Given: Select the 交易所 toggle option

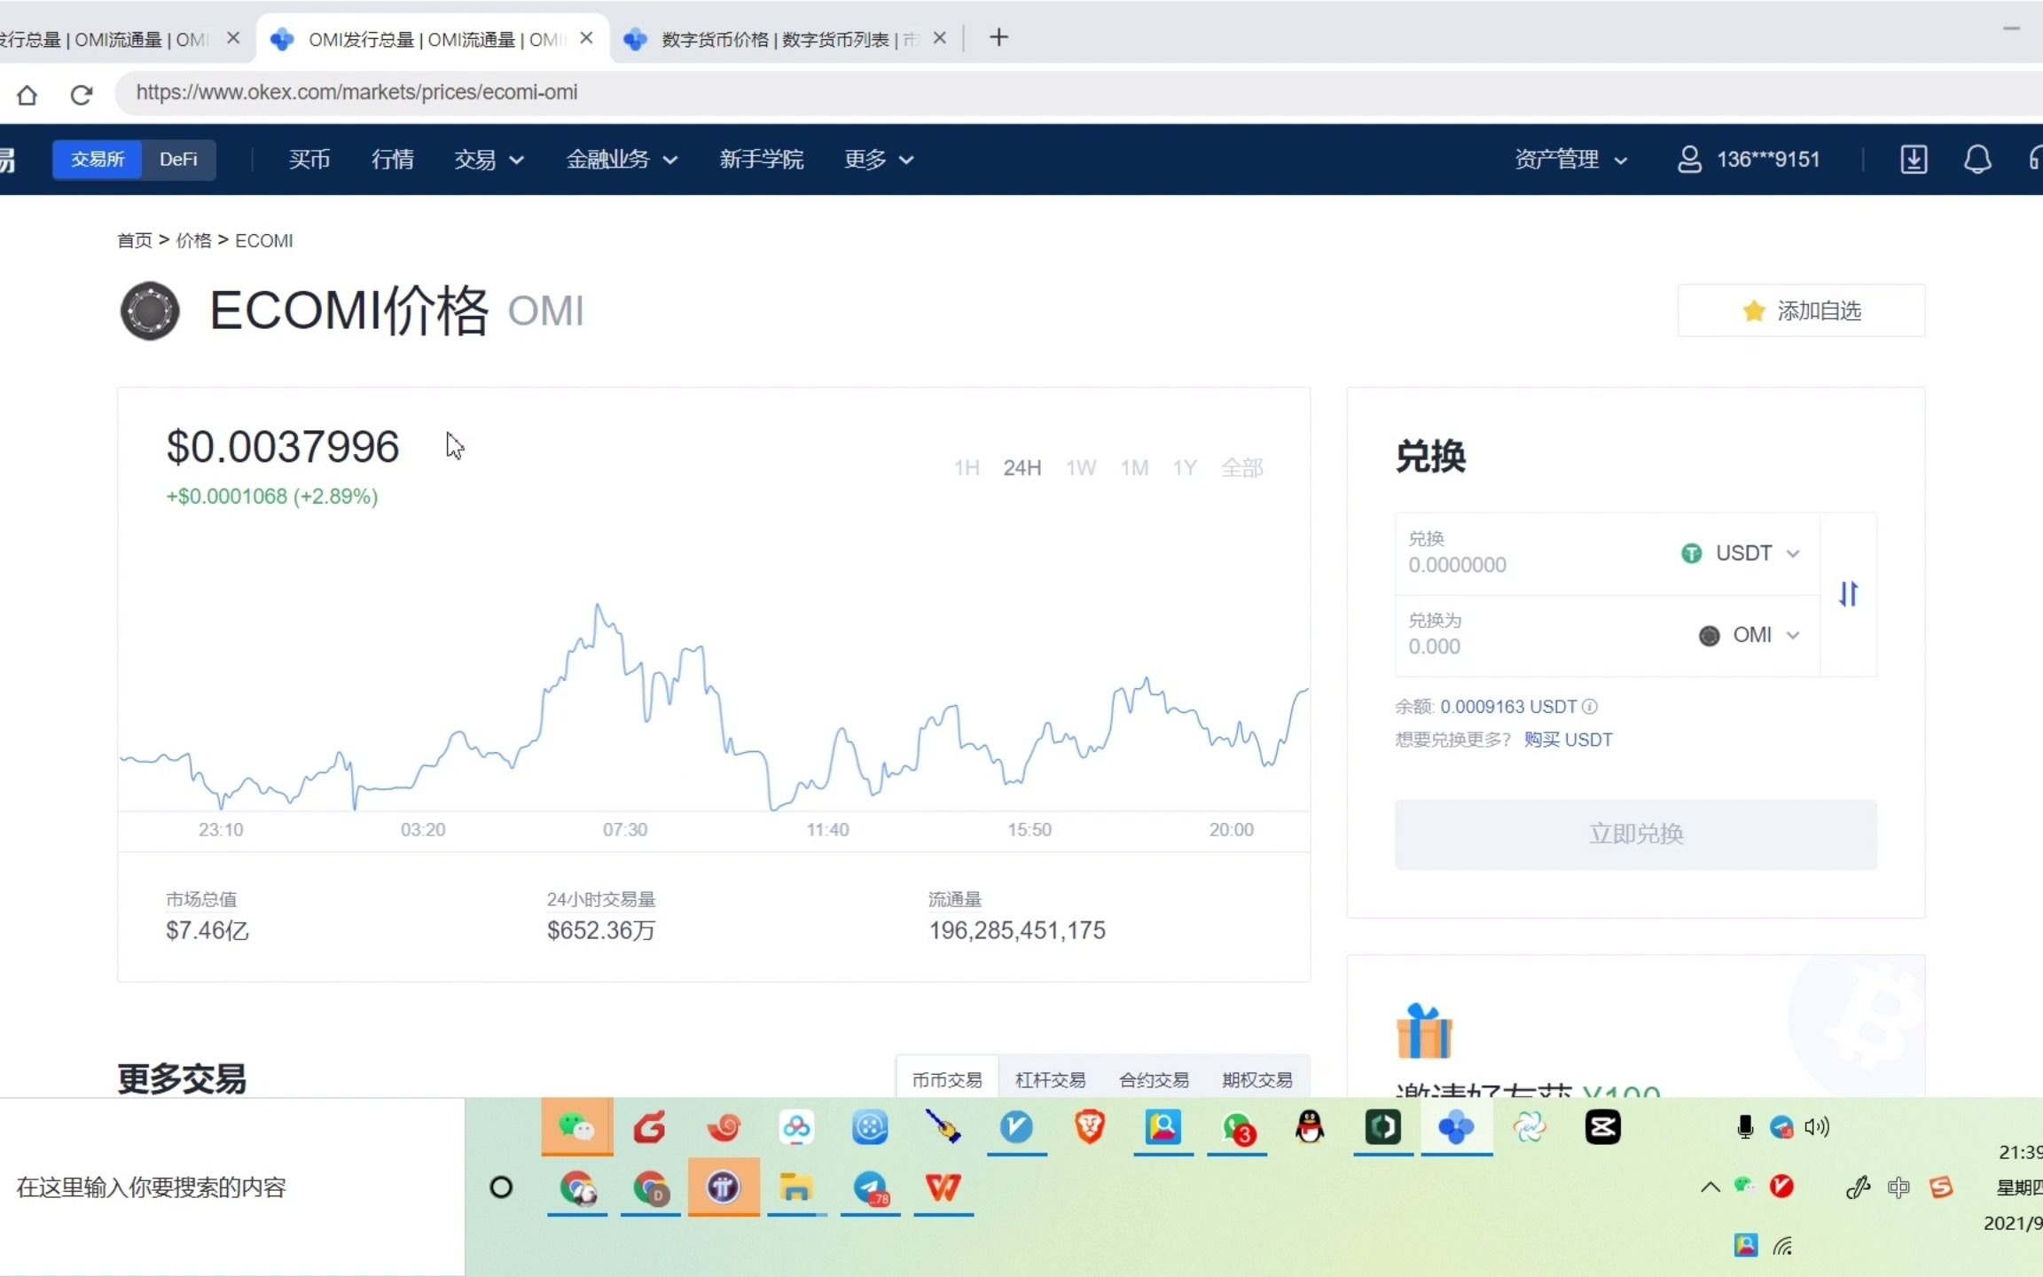Looking at the screenshot, I should click(x=98, y=160).
